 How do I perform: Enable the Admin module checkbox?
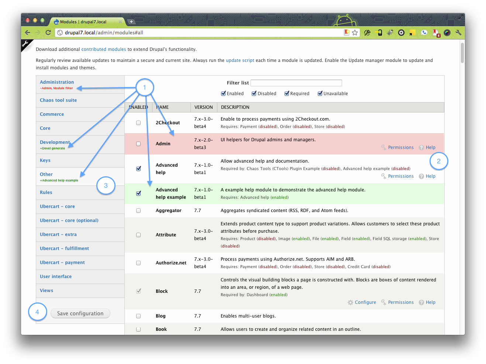[138, 144]
